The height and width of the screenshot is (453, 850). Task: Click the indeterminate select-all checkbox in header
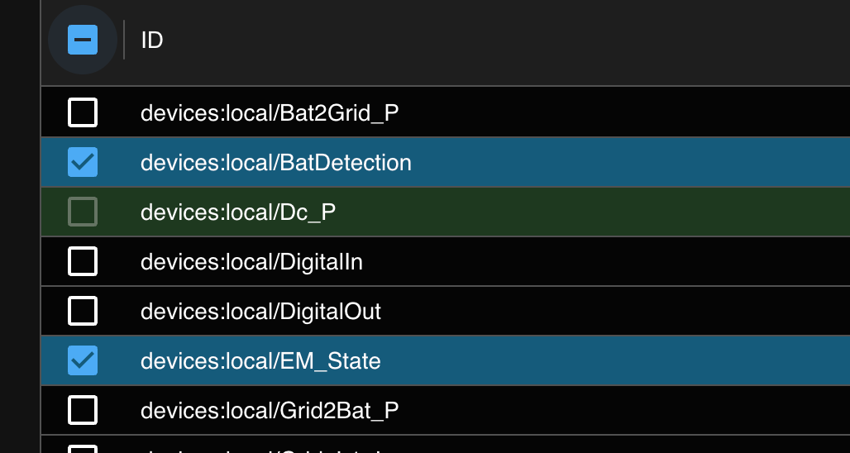point(82,40)
